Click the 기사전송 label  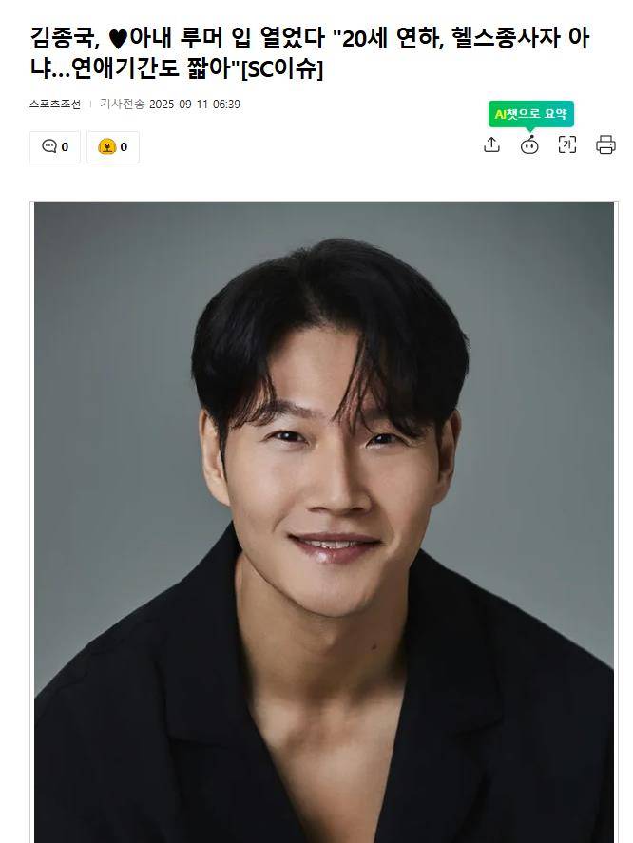coord(122,105)
